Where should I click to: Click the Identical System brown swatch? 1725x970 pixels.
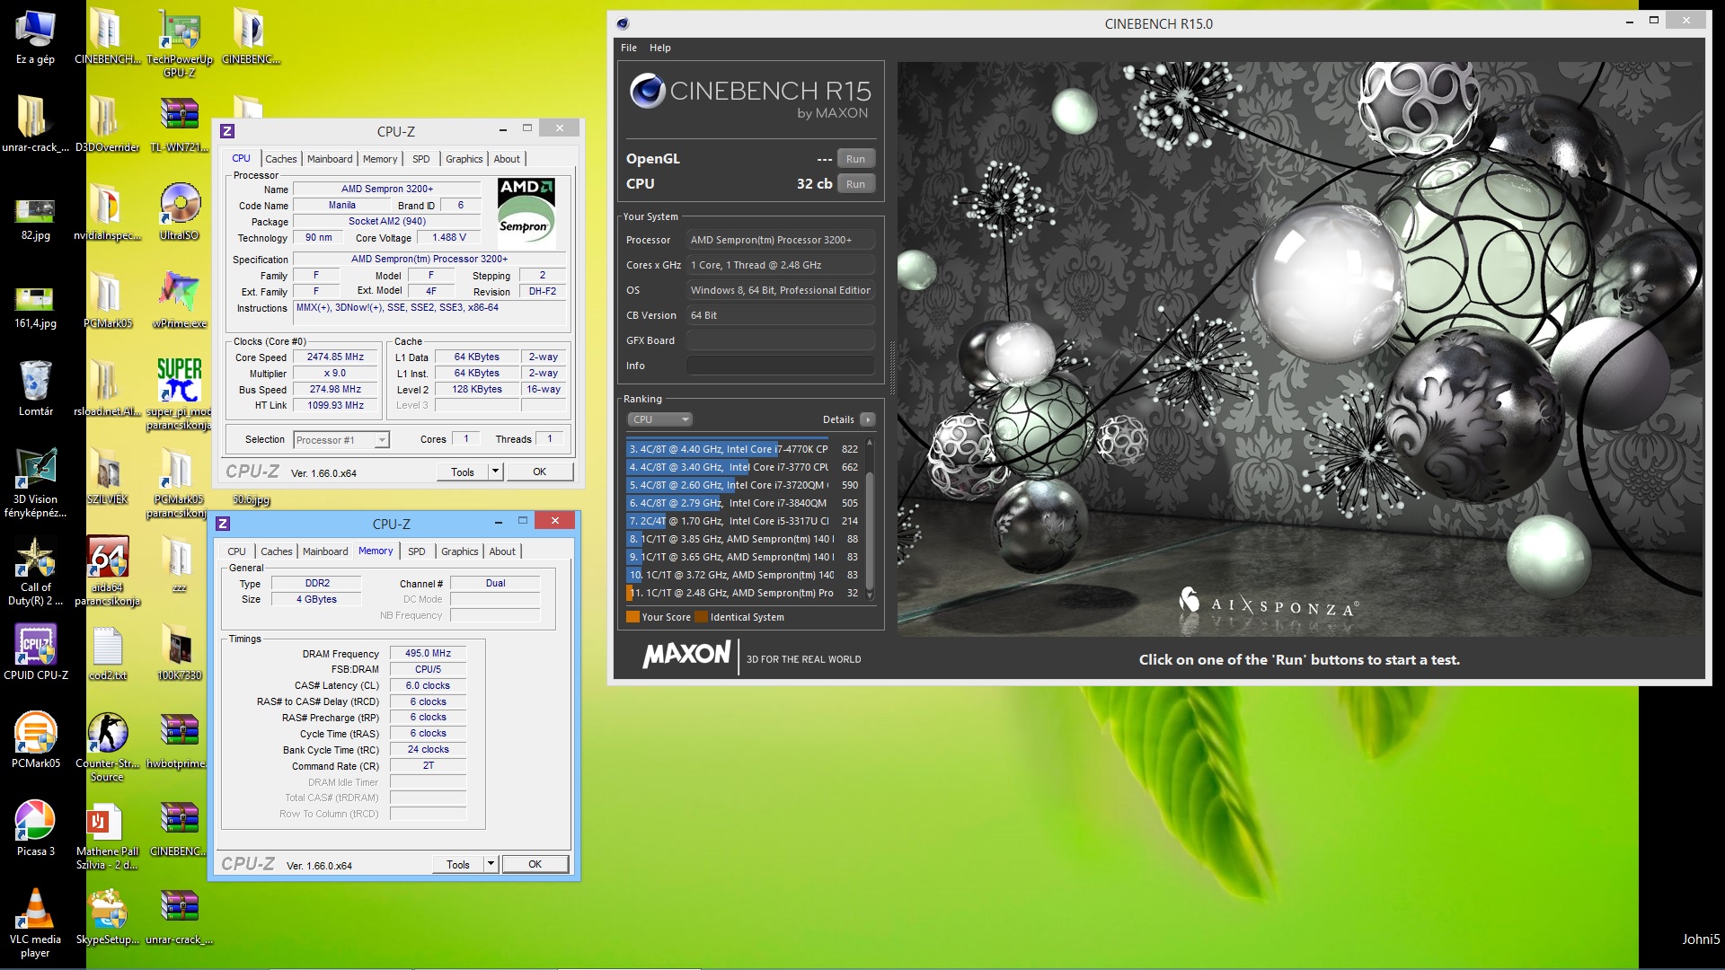[701, 617]
